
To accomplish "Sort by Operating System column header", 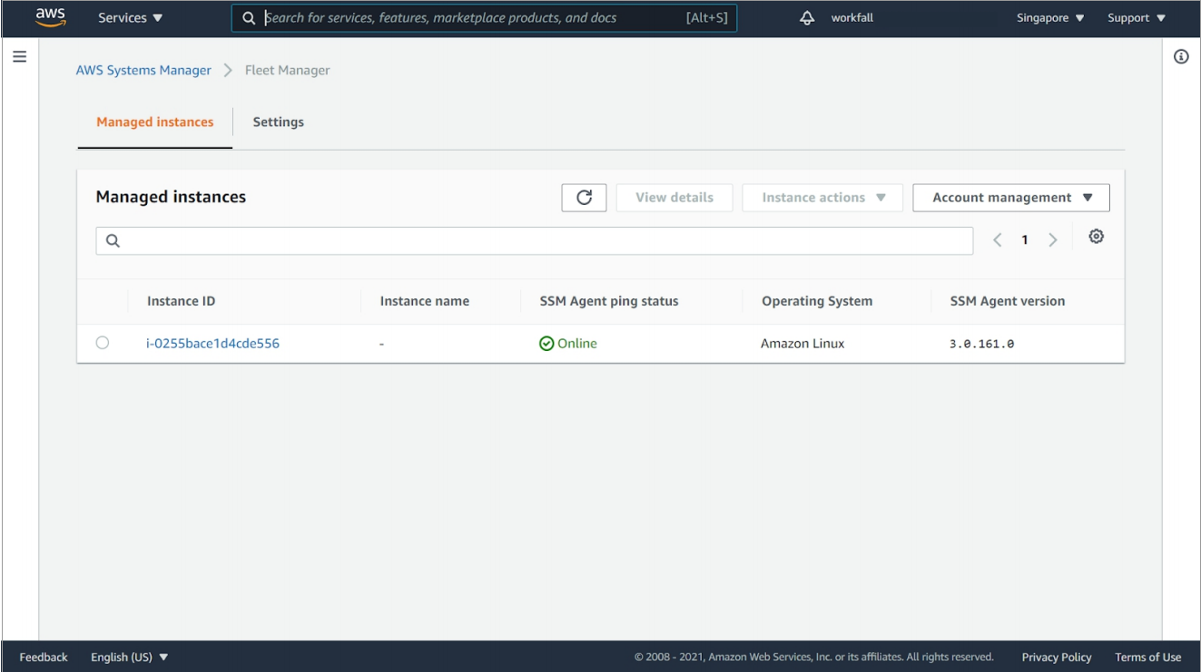I will coord(817,301).
